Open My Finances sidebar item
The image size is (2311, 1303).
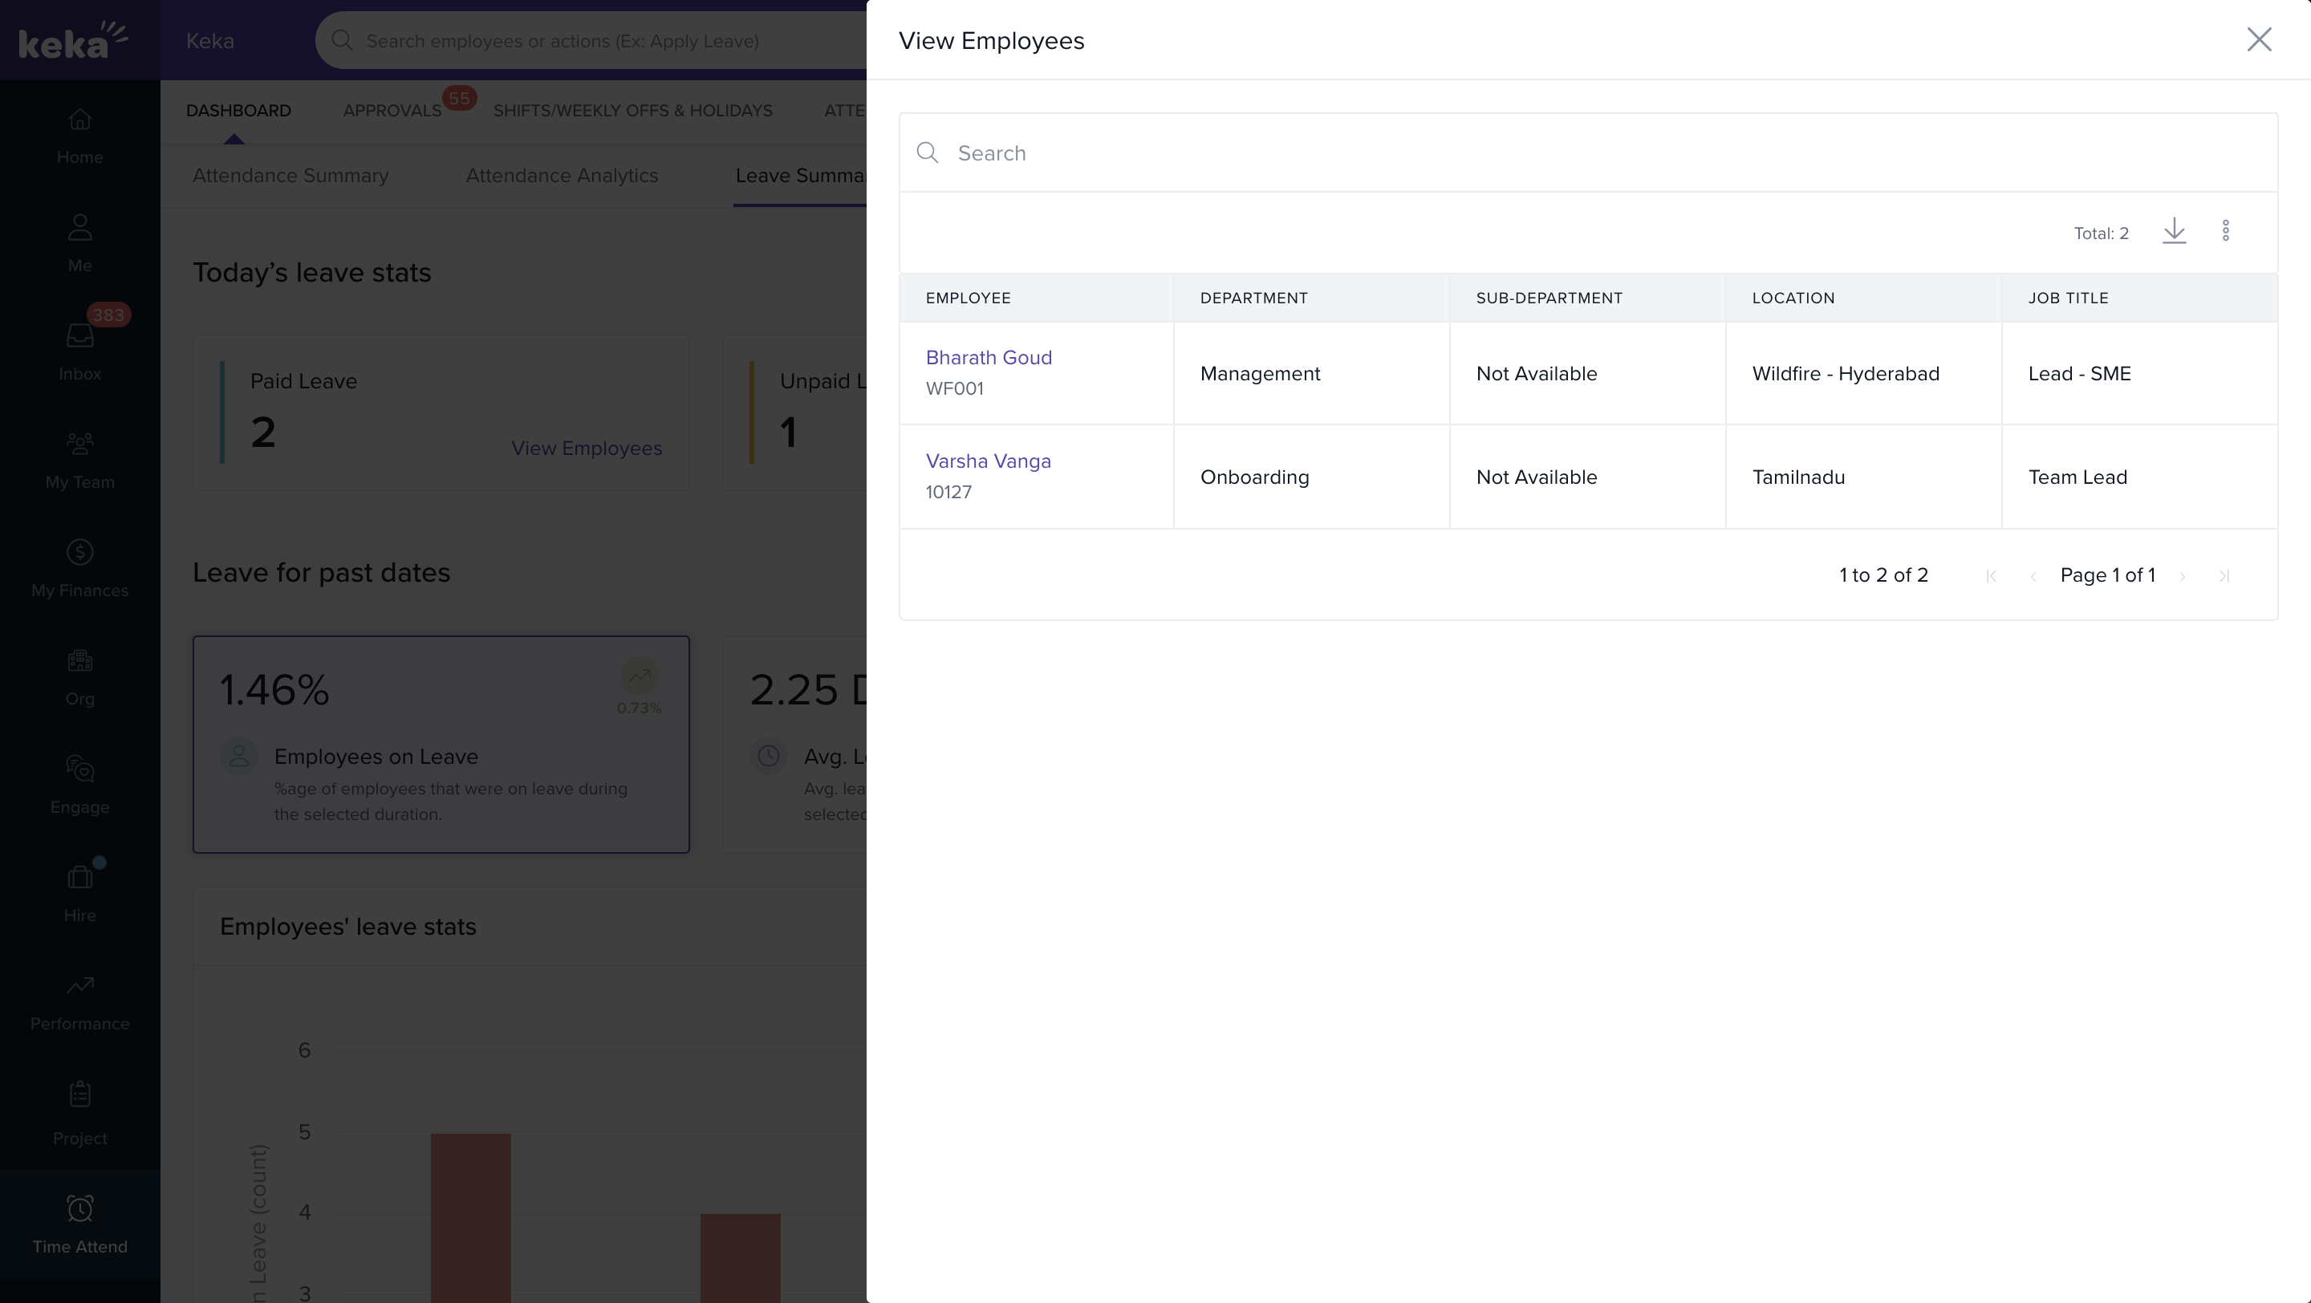pos(80,569)
